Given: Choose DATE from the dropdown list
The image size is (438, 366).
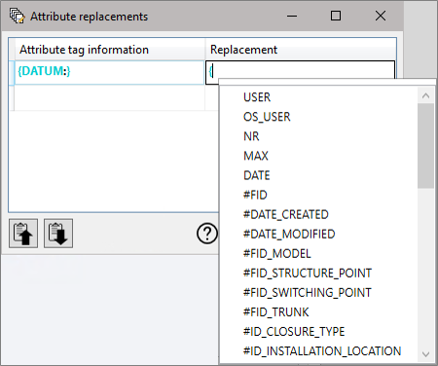Looking at the screenshot, I should 257,175.
